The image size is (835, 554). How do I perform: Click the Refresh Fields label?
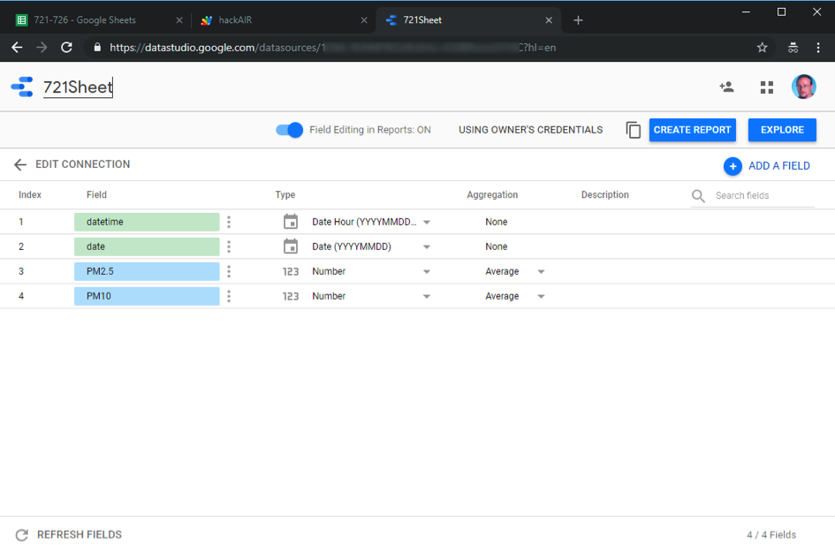80,535
